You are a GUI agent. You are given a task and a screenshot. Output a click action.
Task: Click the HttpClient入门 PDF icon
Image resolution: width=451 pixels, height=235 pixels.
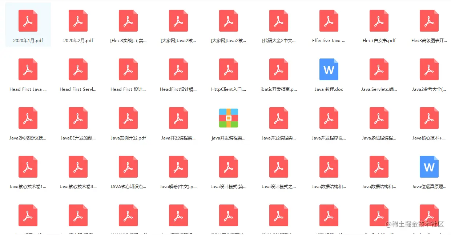pos(229,69)
